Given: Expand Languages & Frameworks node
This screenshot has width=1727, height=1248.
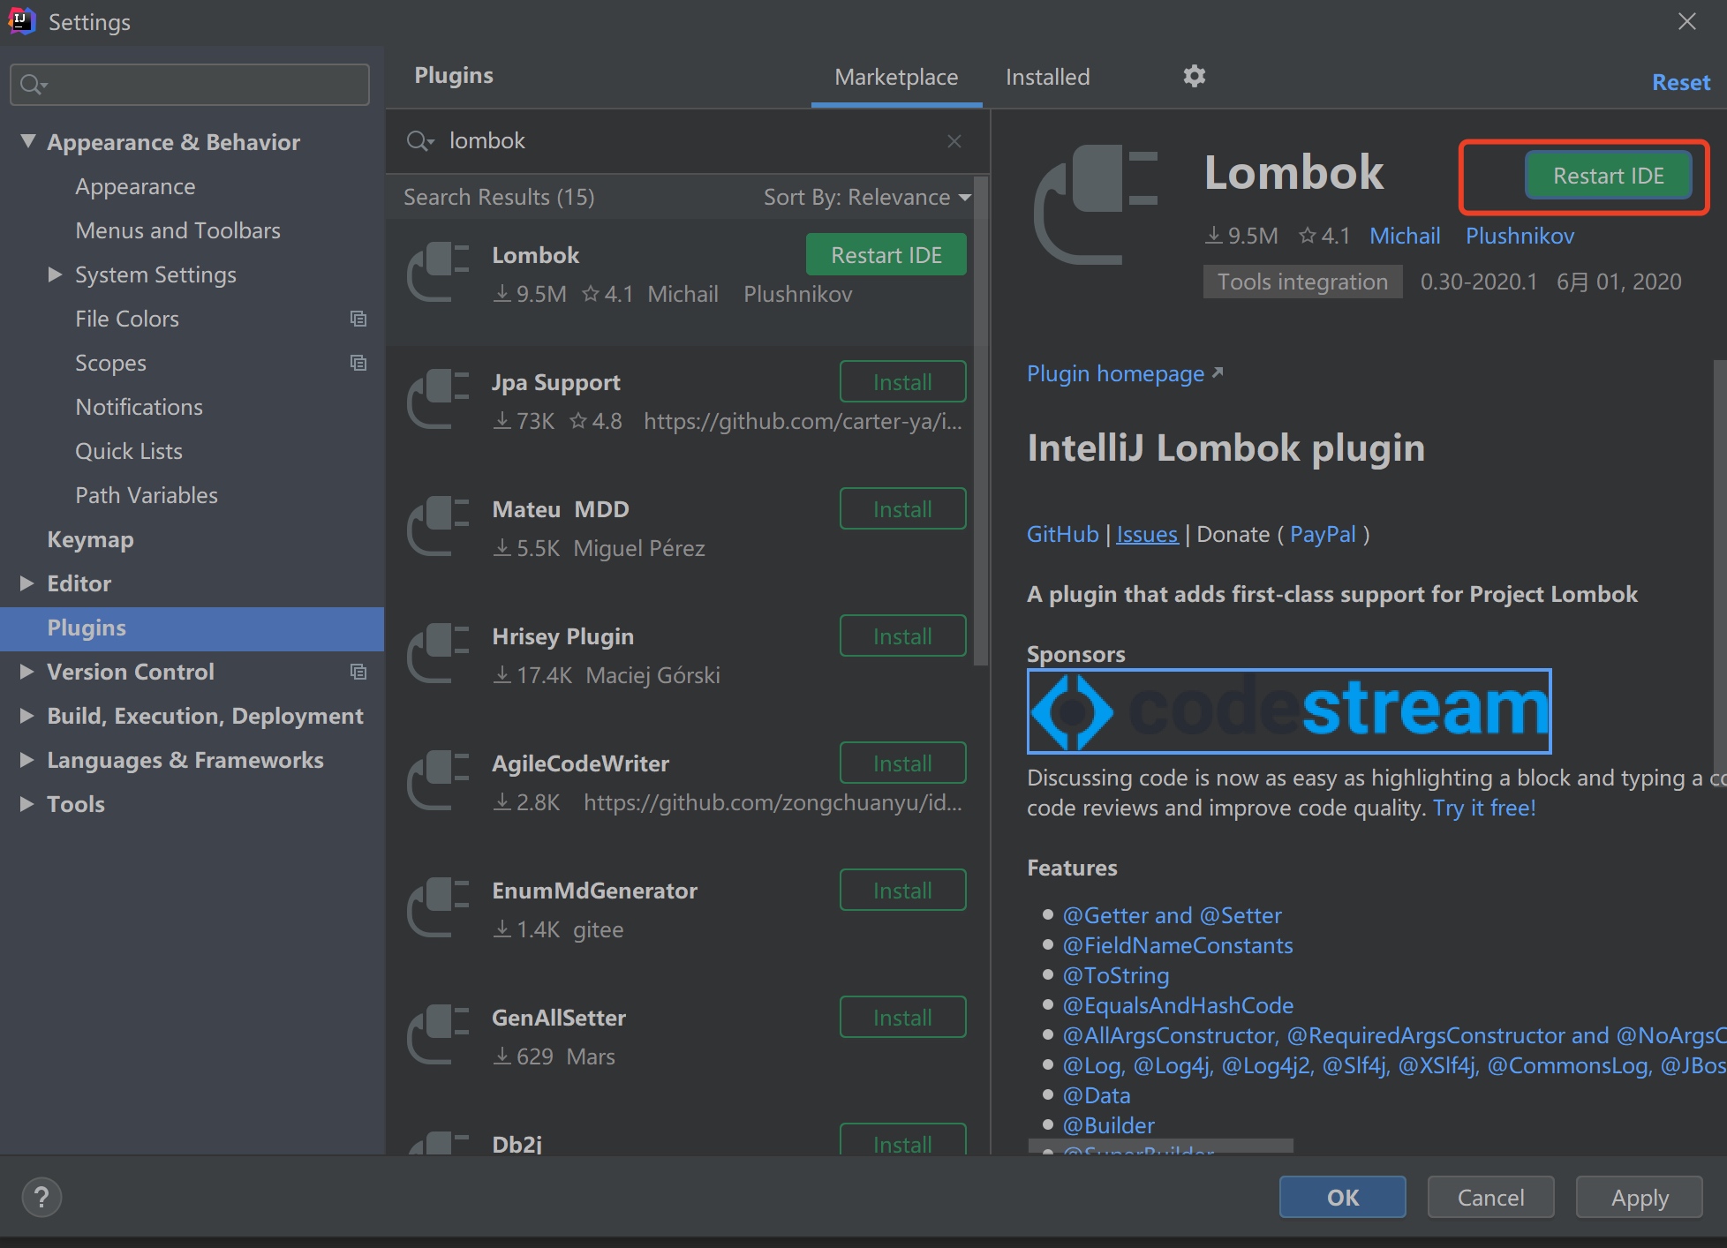Looking at the screenshot, I should (27, 760).
